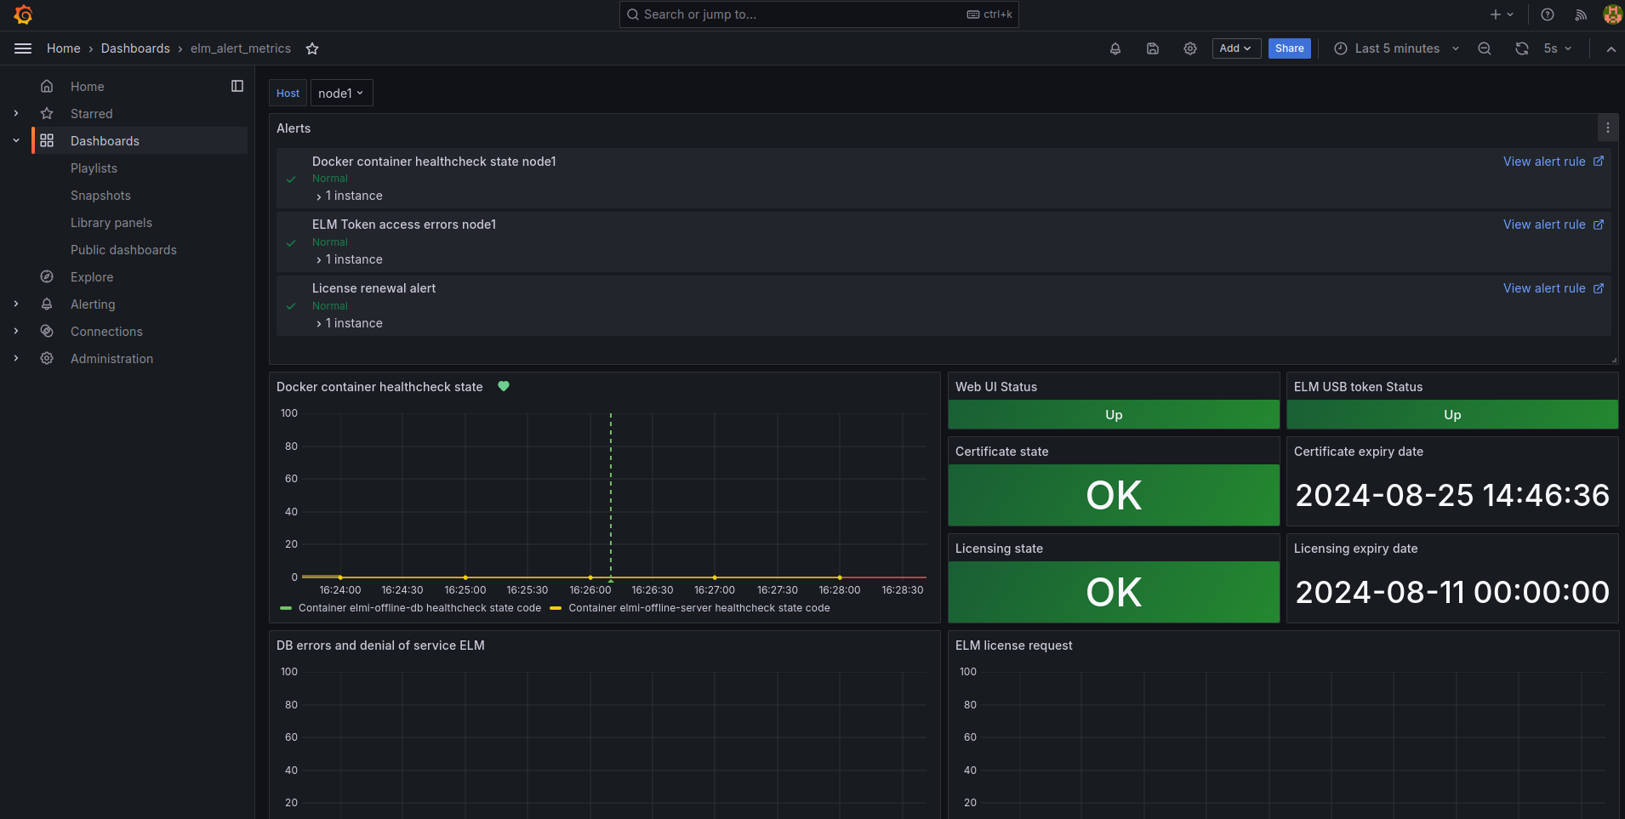1625x819 pixels.
Task: View alert rule for ELM Token access errors
Action: click(1553, 225)
